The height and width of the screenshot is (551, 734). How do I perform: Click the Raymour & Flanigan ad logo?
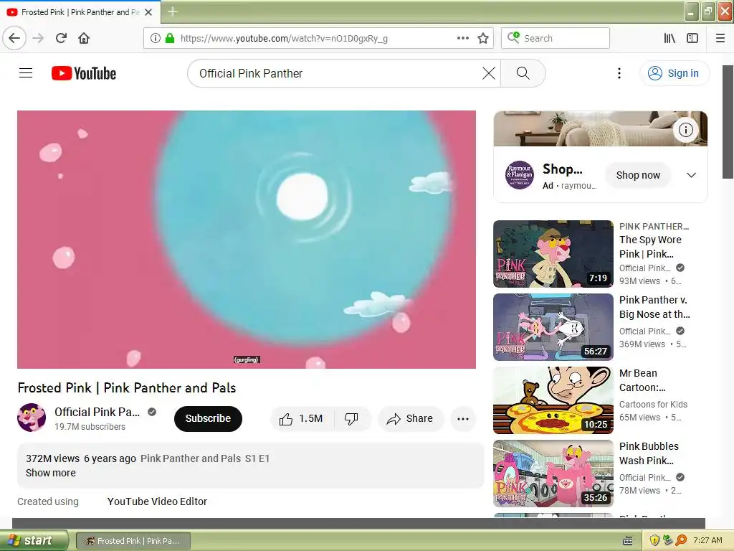519,175
